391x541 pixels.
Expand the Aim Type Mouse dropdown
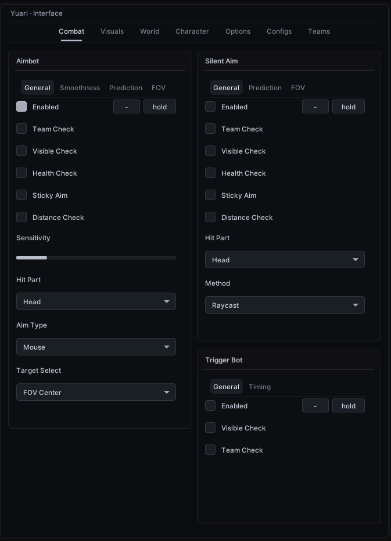tap(96, 347)
